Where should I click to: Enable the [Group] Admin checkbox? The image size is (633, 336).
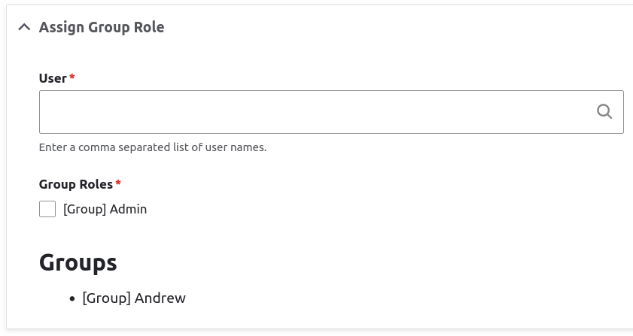(x=47, y=209)
